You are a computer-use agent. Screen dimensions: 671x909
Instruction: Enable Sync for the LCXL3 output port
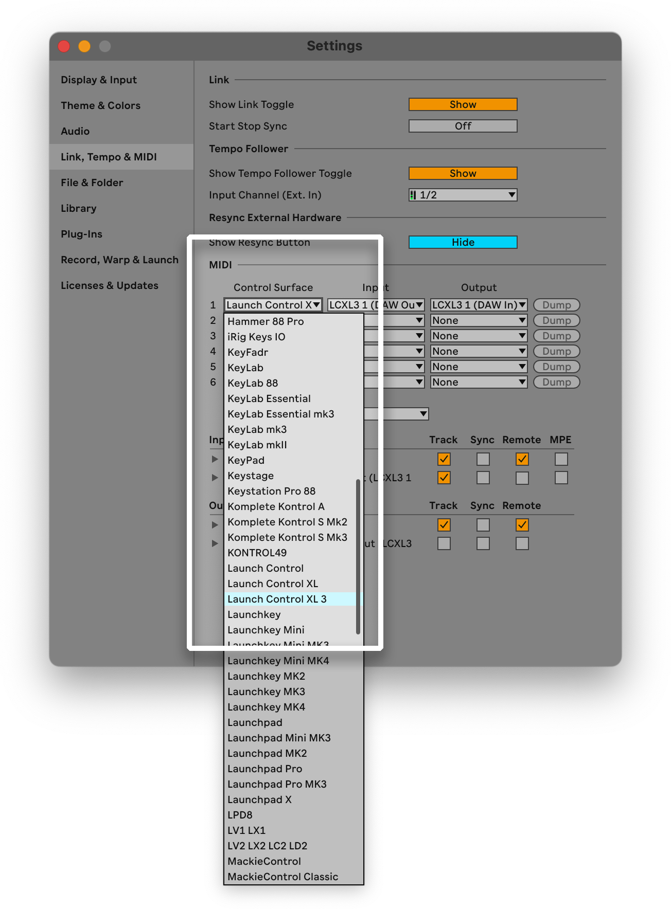[483, 543]
